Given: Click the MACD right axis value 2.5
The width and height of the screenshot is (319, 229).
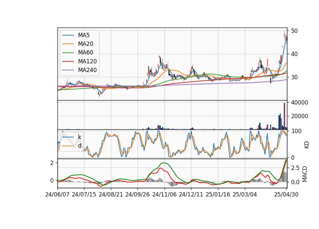Looking at the screenshot, I should click(x=295, y=168).
